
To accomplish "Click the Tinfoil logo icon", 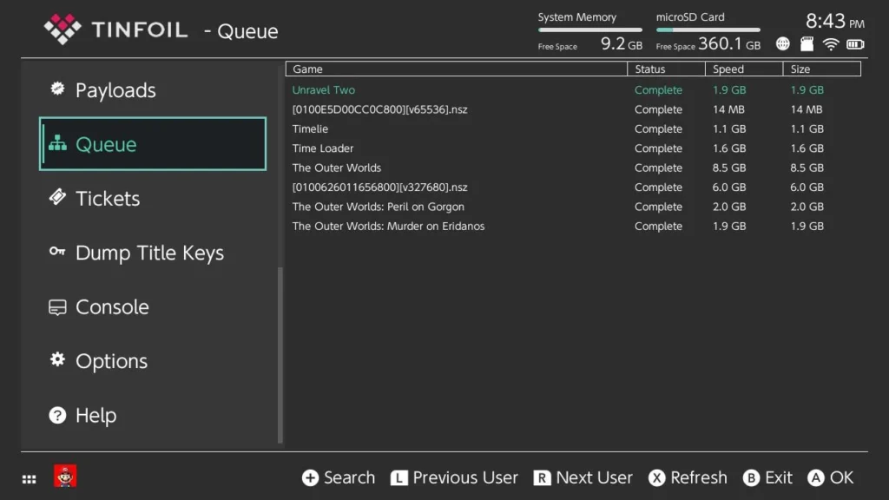I will pyautogui.click(x=63, y=29).
